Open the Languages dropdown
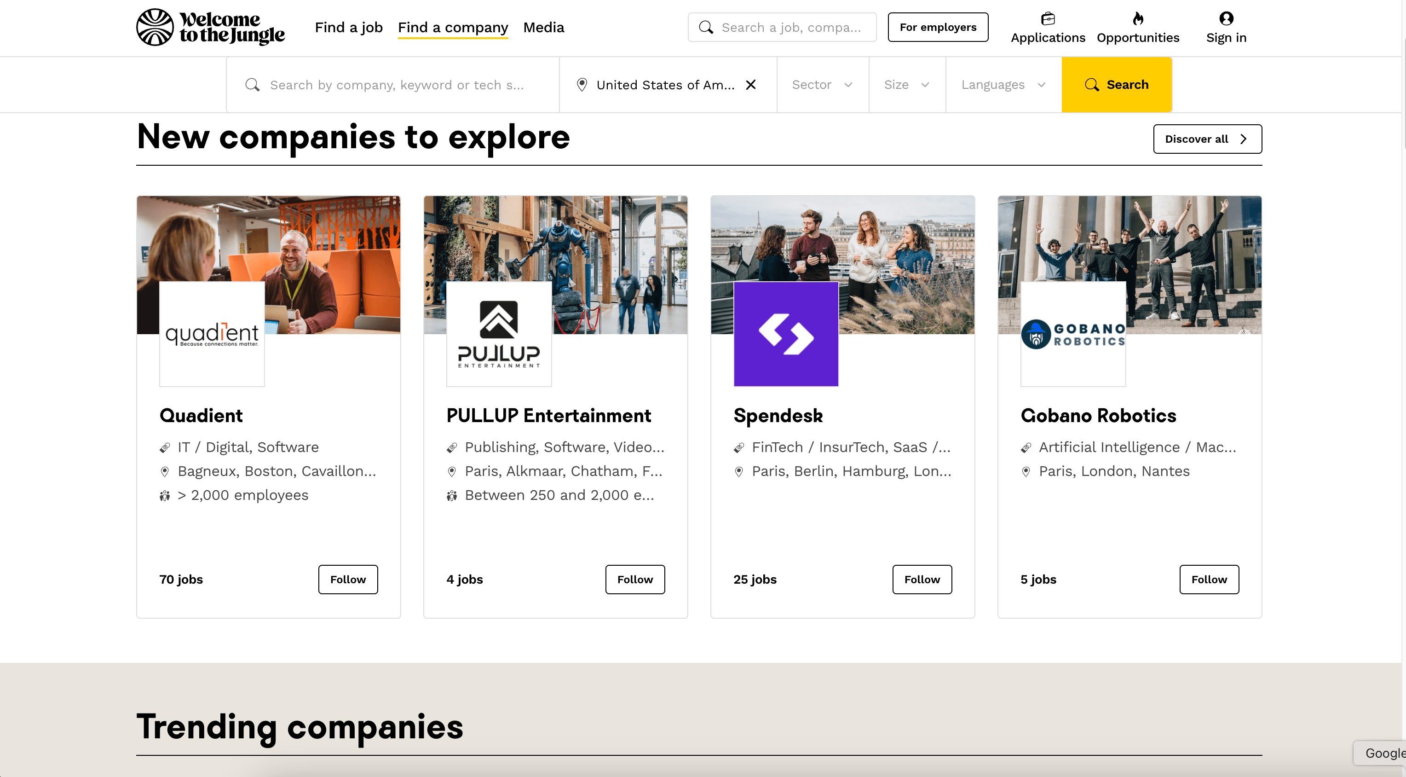 tap(1003, 85)
